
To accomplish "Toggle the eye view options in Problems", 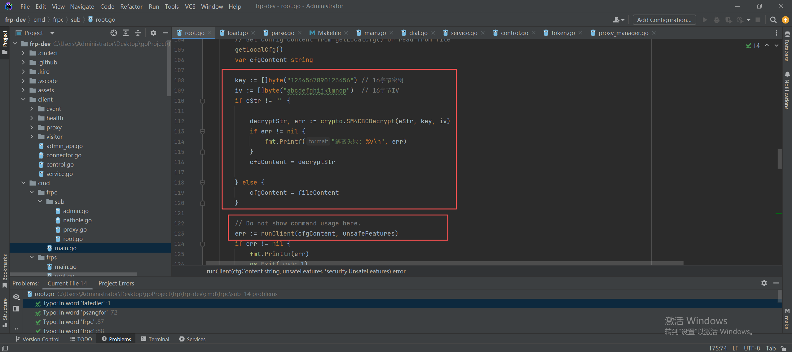I will click(x=16, y=297).
